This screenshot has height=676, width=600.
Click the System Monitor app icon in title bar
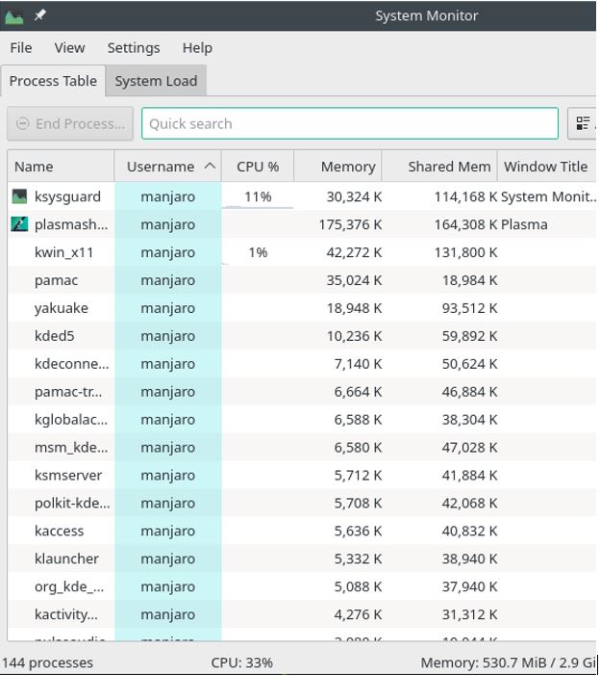pyautogui.click(x=14, y=15)
